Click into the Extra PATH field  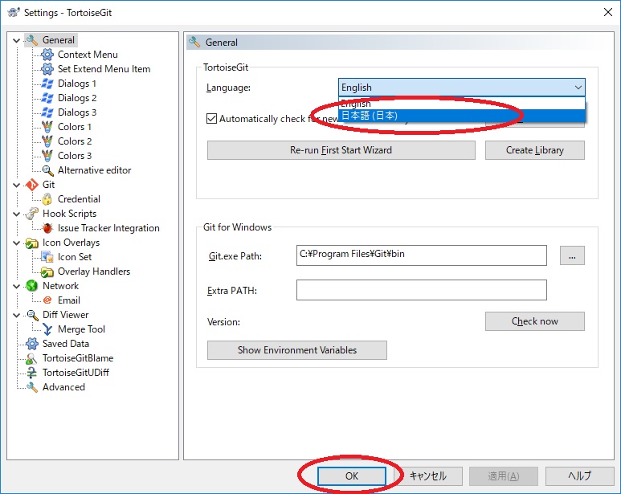(x=422, y=290)
